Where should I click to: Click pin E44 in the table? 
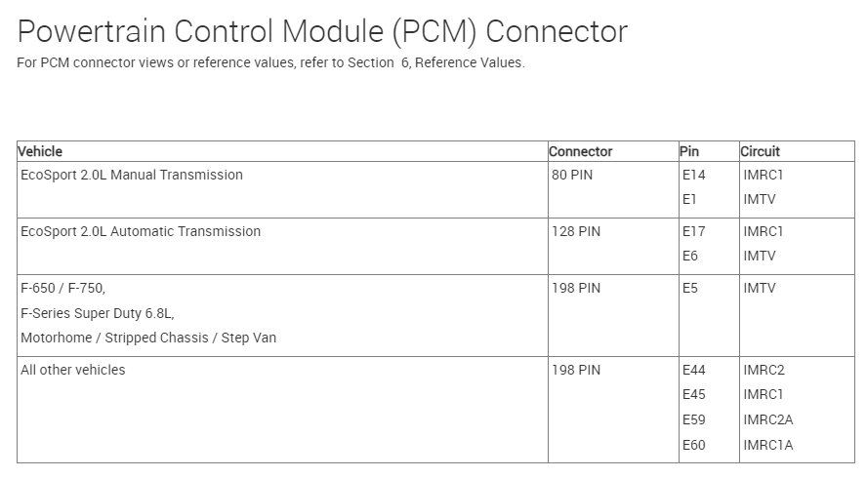(693, 371)
